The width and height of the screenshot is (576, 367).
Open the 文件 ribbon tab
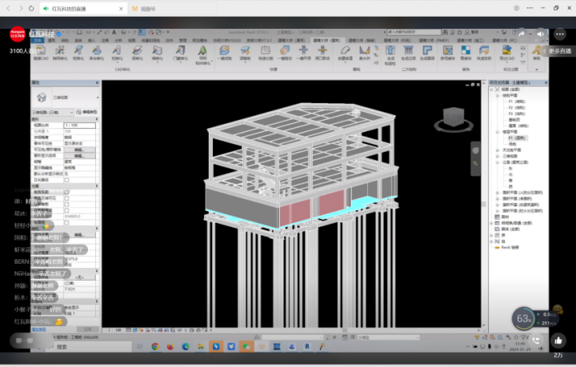[36, 38]
